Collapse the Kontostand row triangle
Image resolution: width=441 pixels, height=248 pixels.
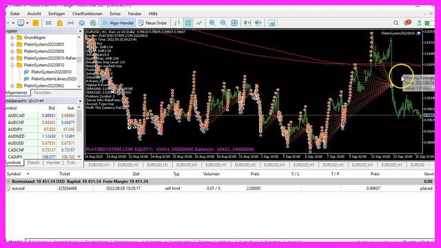tap(8, 182)
